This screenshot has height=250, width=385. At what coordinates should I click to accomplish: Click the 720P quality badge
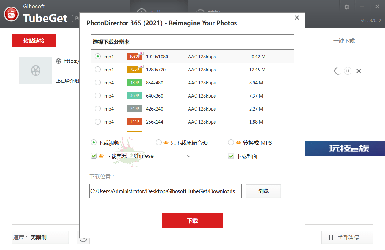(x=135, y=70)
